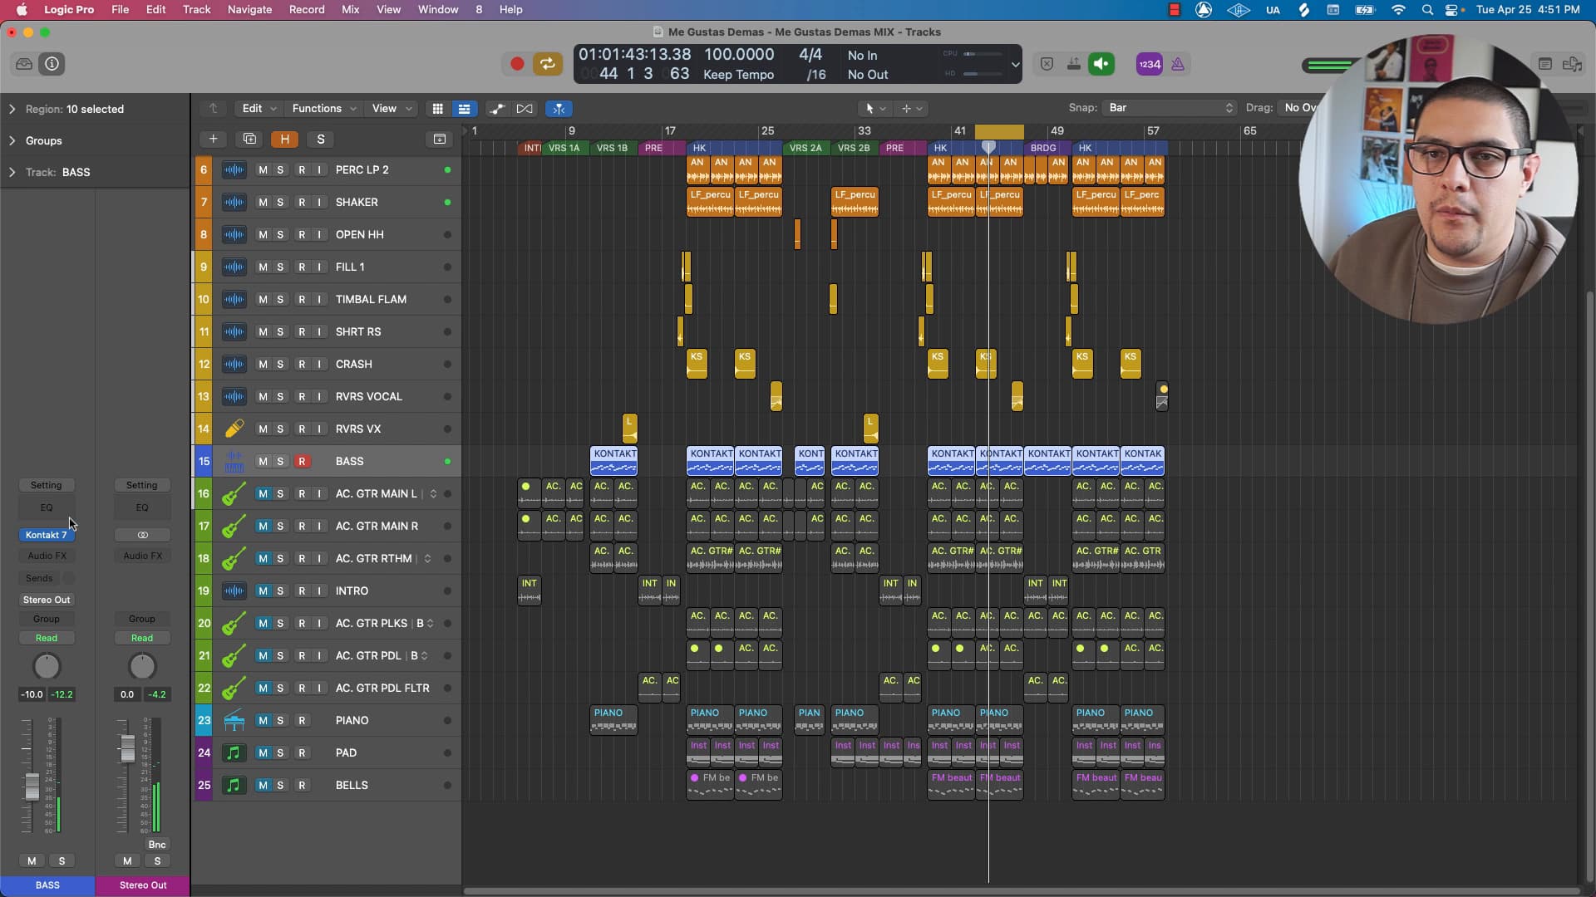Click the Flex show/hide icon

525,109
